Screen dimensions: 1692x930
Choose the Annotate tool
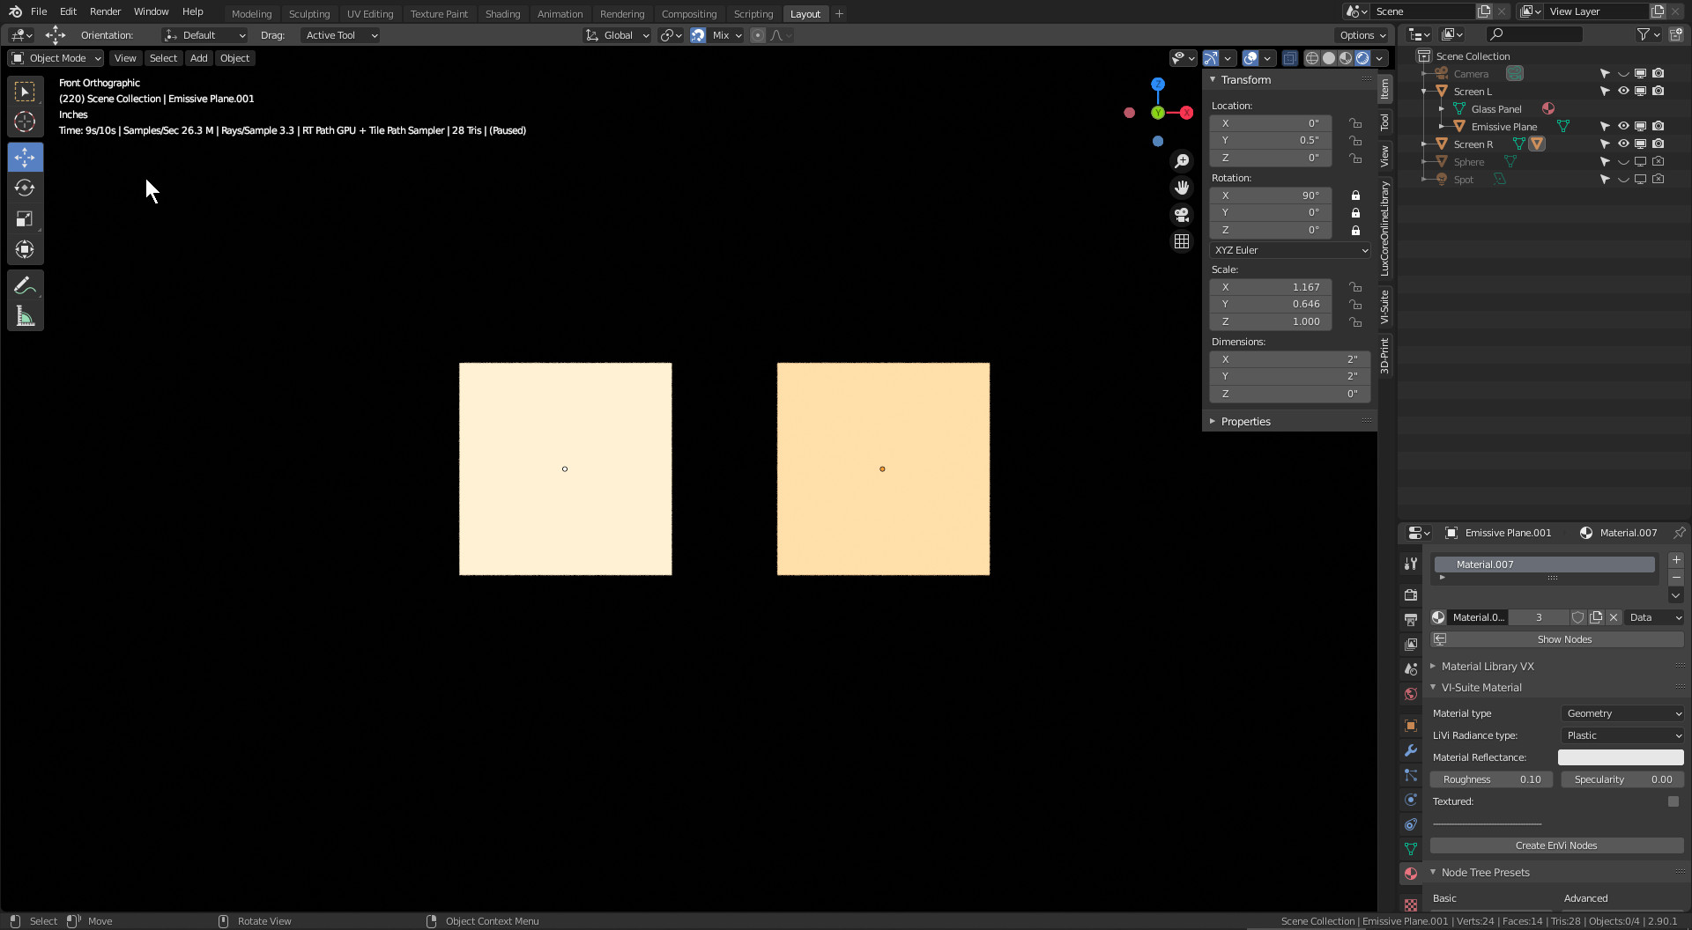(x=25, y=286)
